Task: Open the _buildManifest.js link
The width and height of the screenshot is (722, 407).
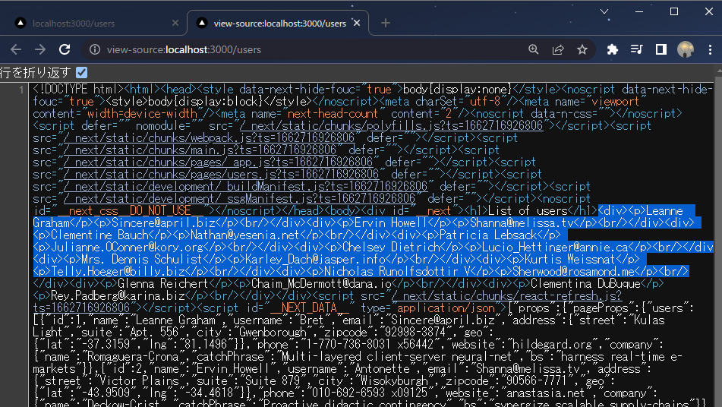Action: 245,187
